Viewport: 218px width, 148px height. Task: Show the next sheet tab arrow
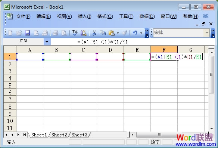(x=18, y=135)
